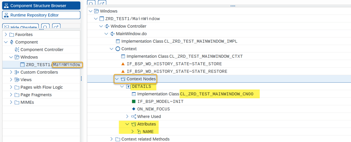
Task: Open the Runtime Repository Editor
Action: [x=41, y=15]
